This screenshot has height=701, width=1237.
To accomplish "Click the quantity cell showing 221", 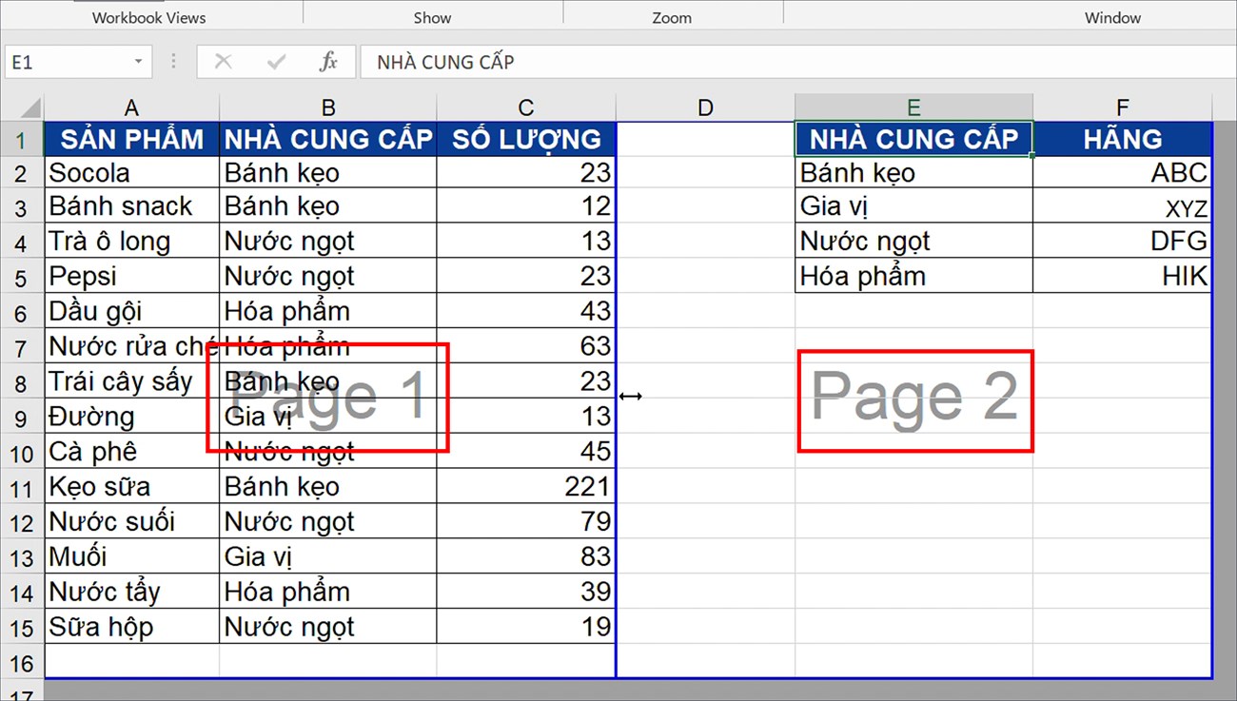I will click(526, 486).
